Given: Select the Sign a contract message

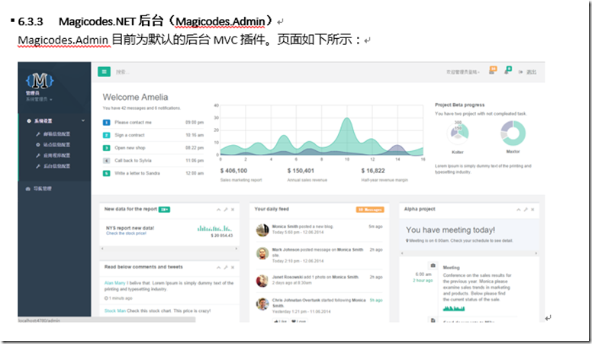Looking at the screenshot, I should [130, 135].
